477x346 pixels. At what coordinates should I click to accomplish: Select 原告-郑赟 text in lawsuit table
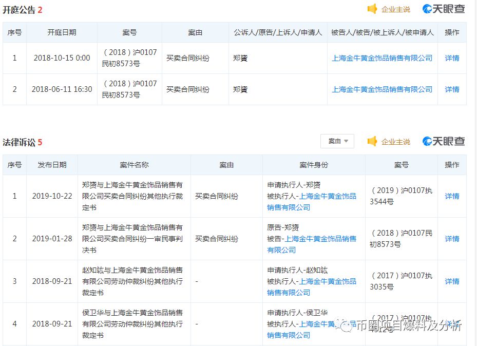click(x=283, y=227)
